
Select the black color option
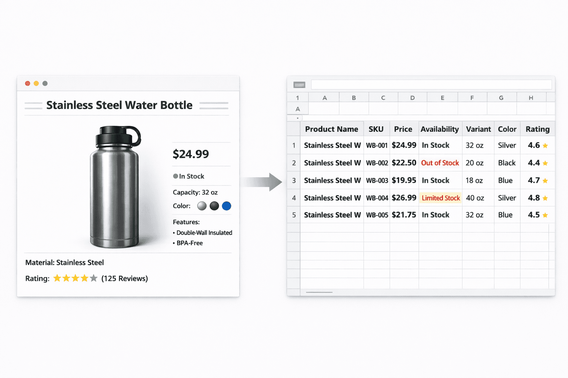coord(214,206)
